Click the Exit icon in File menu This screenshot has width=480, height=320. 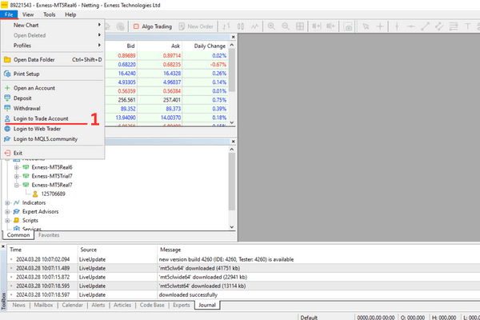click(x=7, y=153)
